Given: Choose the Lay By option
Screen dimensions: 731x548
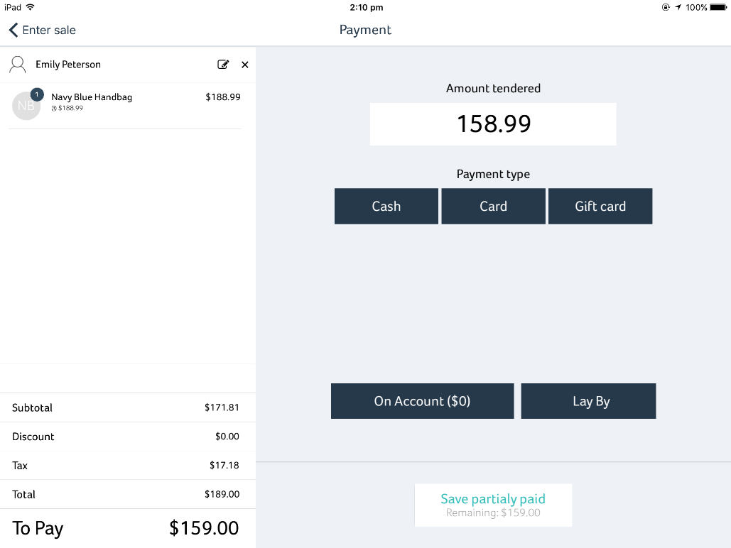Looking at the screenshot, I should click(x=588, y=401).
